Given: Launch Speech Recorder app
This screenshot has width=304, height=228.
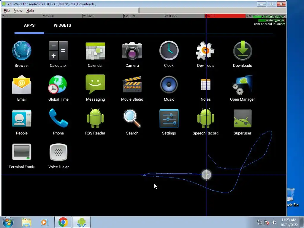Looking at the screenshot, I should click(205, 122).
